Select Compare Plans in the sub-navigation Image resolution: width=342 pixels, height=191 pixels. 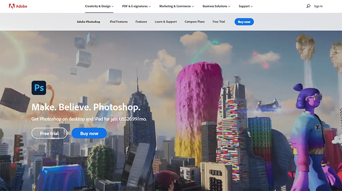pos(194,22)
